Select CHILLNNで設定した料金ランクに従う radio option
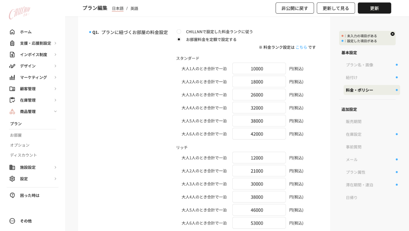Screen dimensions: 409x231 coord(179,31)
